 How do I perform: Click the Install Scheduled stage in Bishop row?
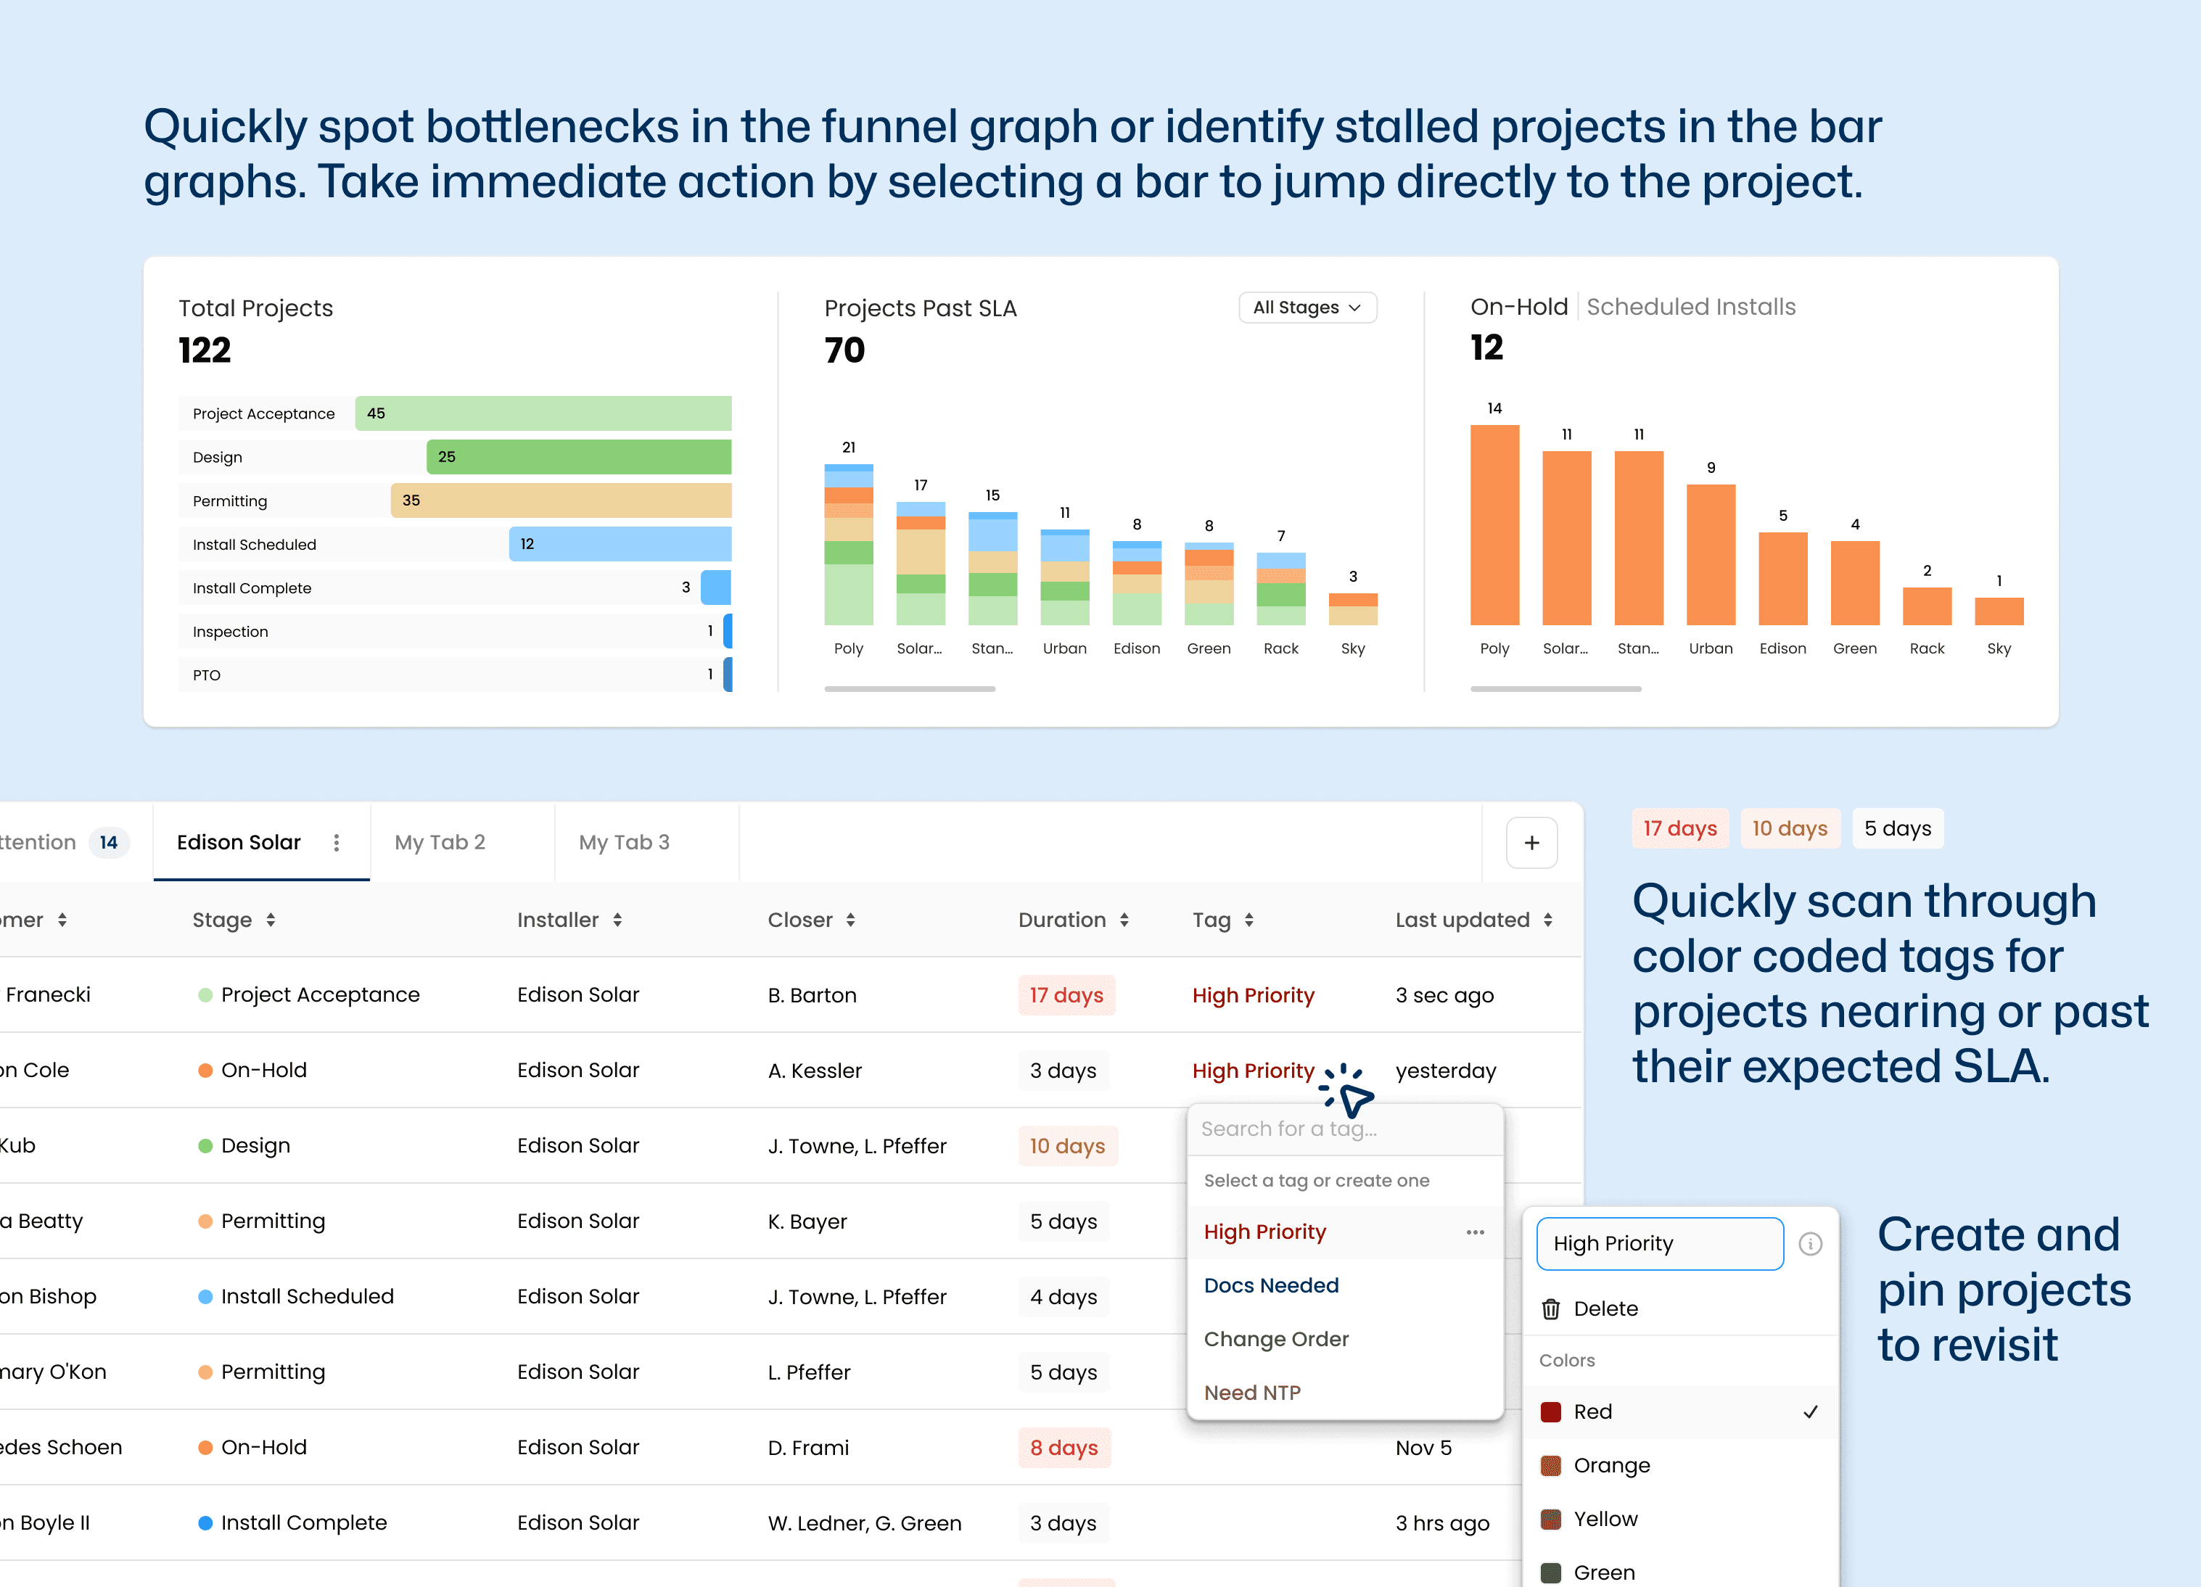click(x=307, y=1297)
